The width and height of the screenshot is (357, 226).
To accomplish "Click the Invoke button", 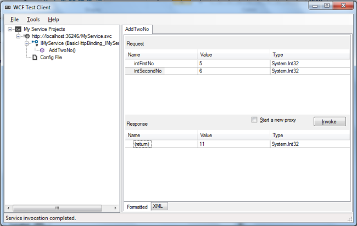I will [x=330, y=122].
